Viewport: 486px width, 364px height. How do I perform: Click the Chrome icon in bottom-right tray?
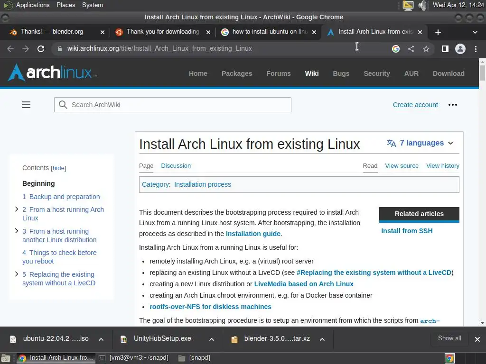449,358
